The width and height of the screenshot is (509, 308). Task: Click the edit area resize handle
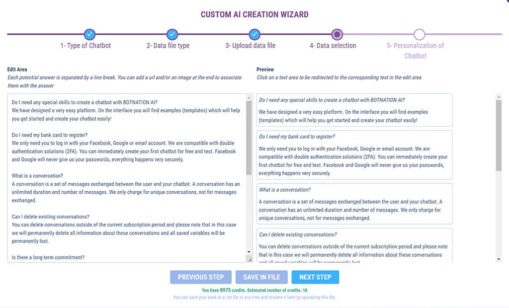pos(249,259)
